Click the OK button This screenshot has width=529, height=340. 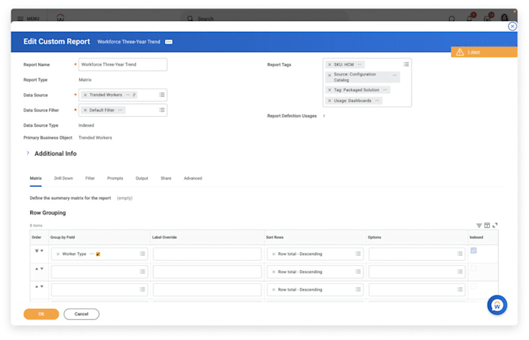tap(40, 314)
